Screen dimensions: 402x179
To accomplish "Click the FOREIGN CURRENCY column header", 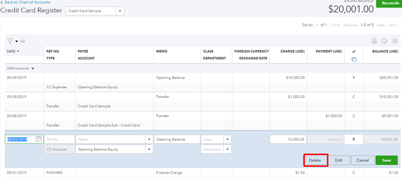I will click(x=252, y=51).
